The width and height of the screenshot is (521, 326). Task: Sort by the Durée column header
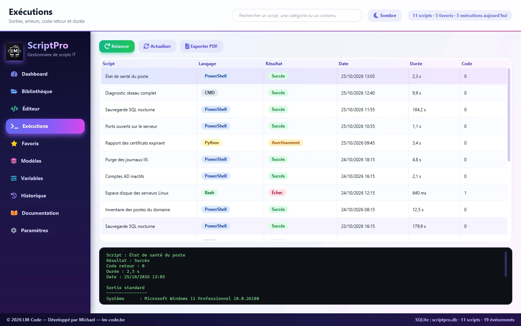[416, 64]
